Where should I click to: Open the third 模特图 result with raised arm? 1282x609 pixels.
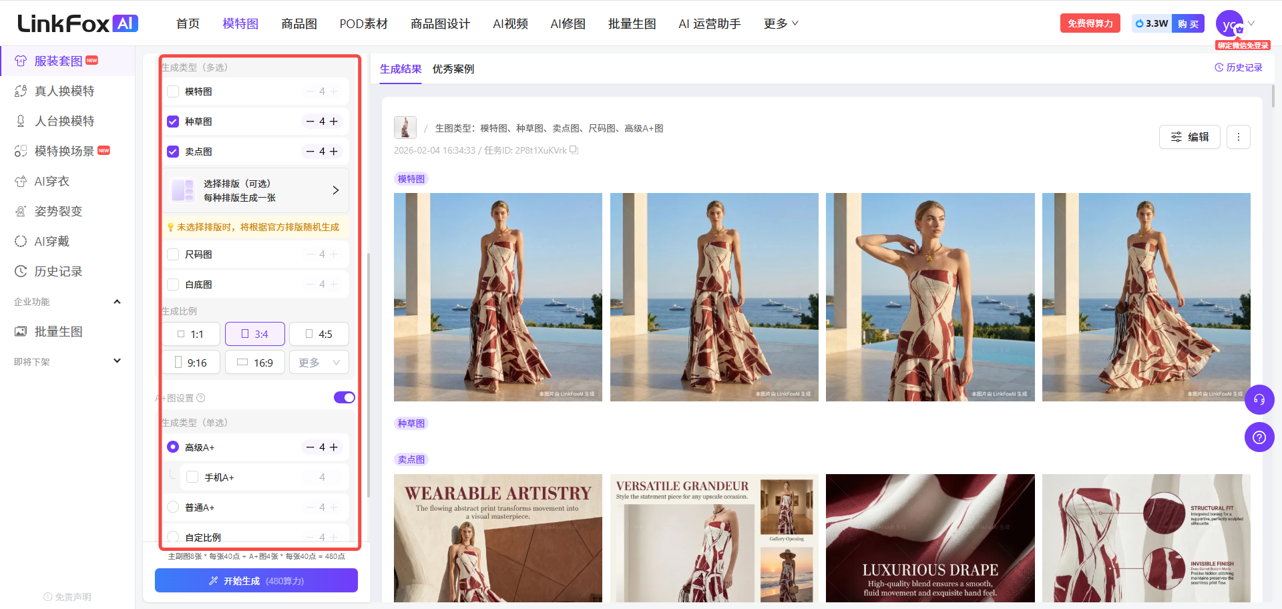tap(930, 297)
